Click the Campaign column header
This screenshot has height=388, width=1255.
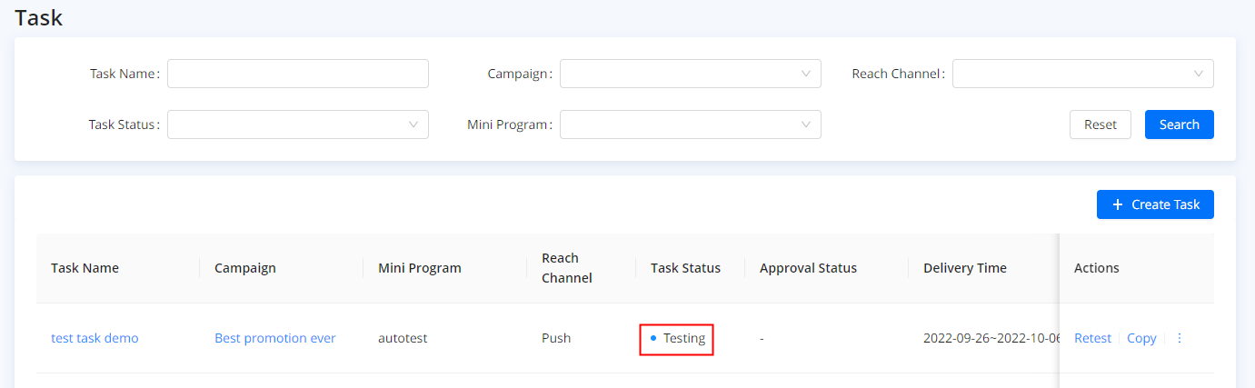point(244,268)
